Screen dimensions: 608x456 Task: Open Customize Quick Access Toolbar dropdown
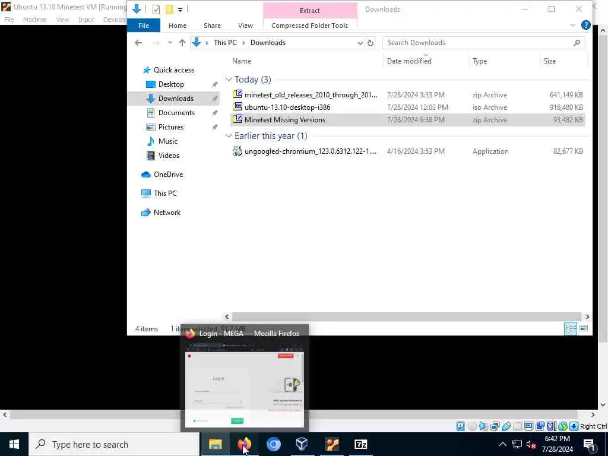click(180, 9)
